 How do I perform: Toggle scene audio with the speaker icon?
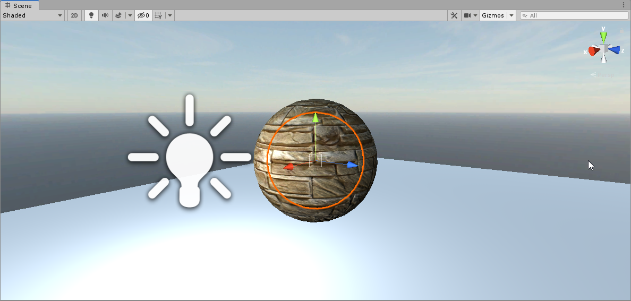pos(105,15)
